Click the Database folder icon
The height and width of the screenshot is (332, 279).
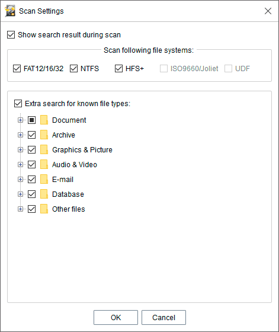(x=44, y=194)
